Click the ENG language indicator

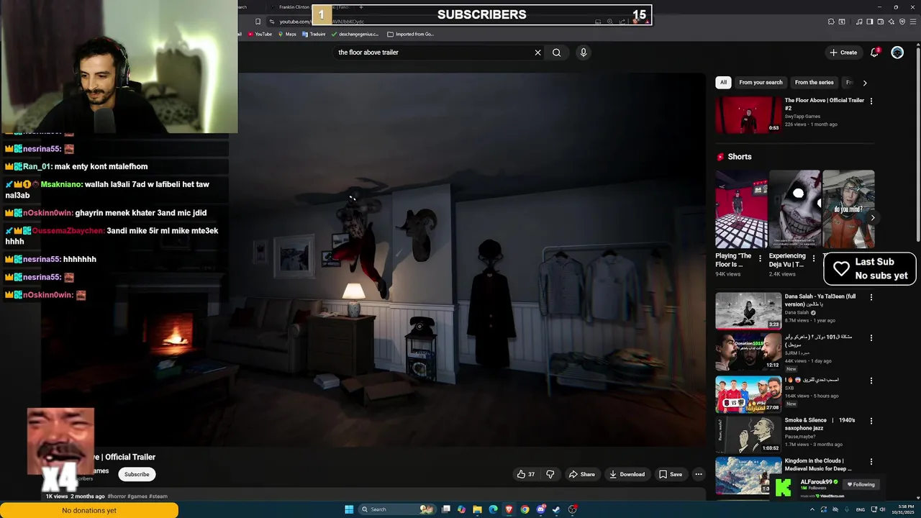click(861, 509)
